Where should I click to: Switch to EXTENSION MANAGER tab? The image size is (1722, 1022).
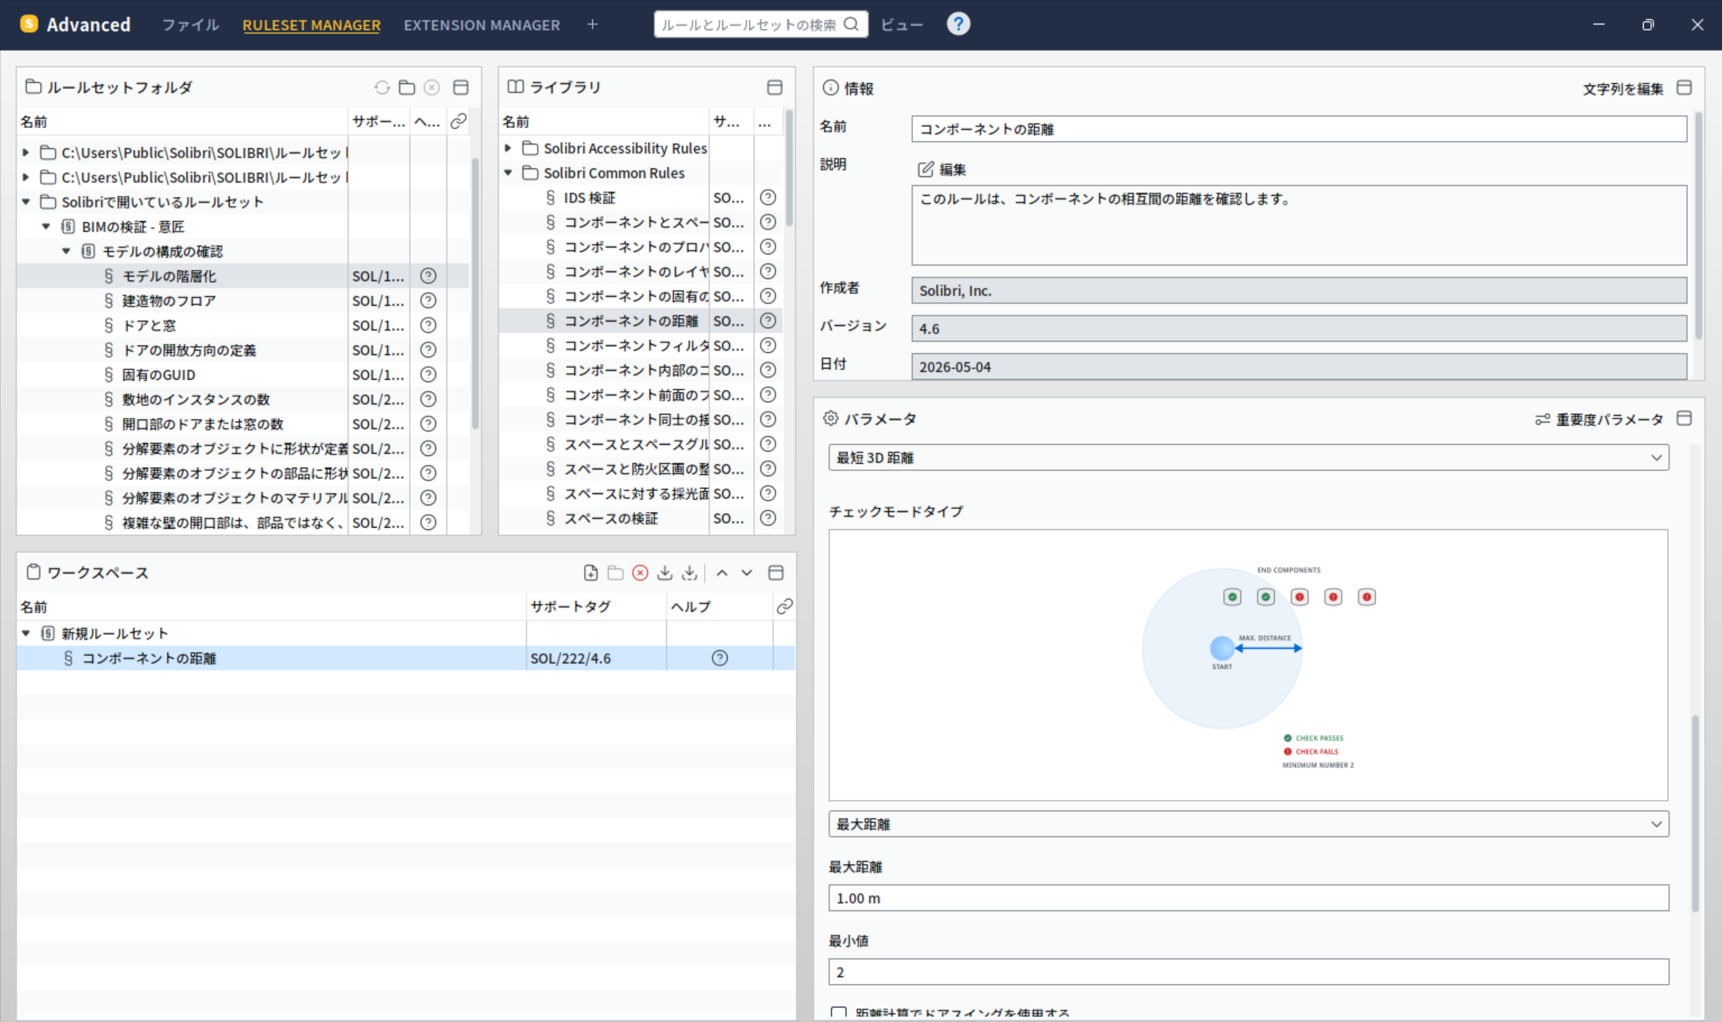tap(482, 25)
